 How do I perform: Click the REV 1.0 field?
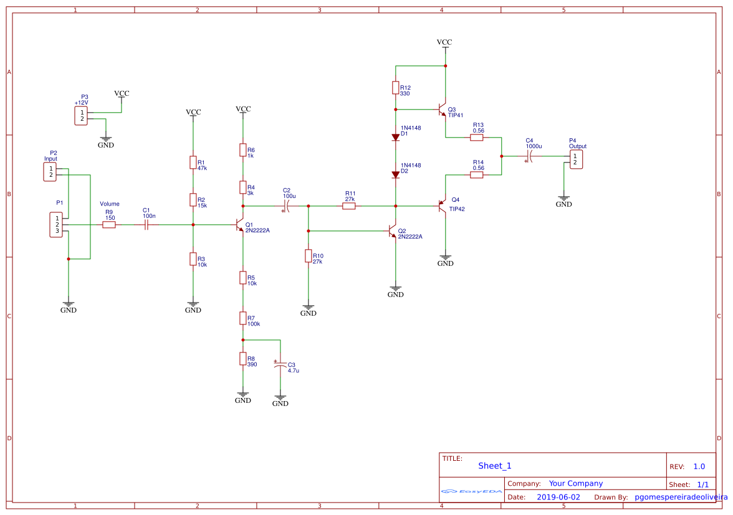(x=698, y=466)
